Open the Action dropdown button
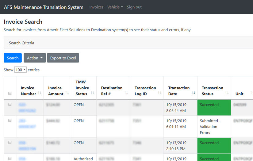This screenshot has height=161, width=253. coord(35,58)
